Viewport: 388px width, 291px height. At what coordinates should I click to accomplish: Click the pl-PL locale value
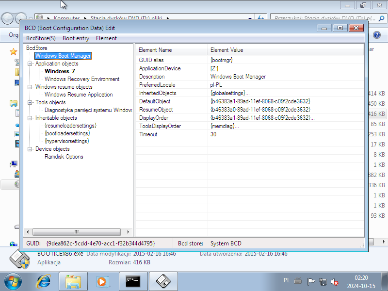tap(216, 85)
